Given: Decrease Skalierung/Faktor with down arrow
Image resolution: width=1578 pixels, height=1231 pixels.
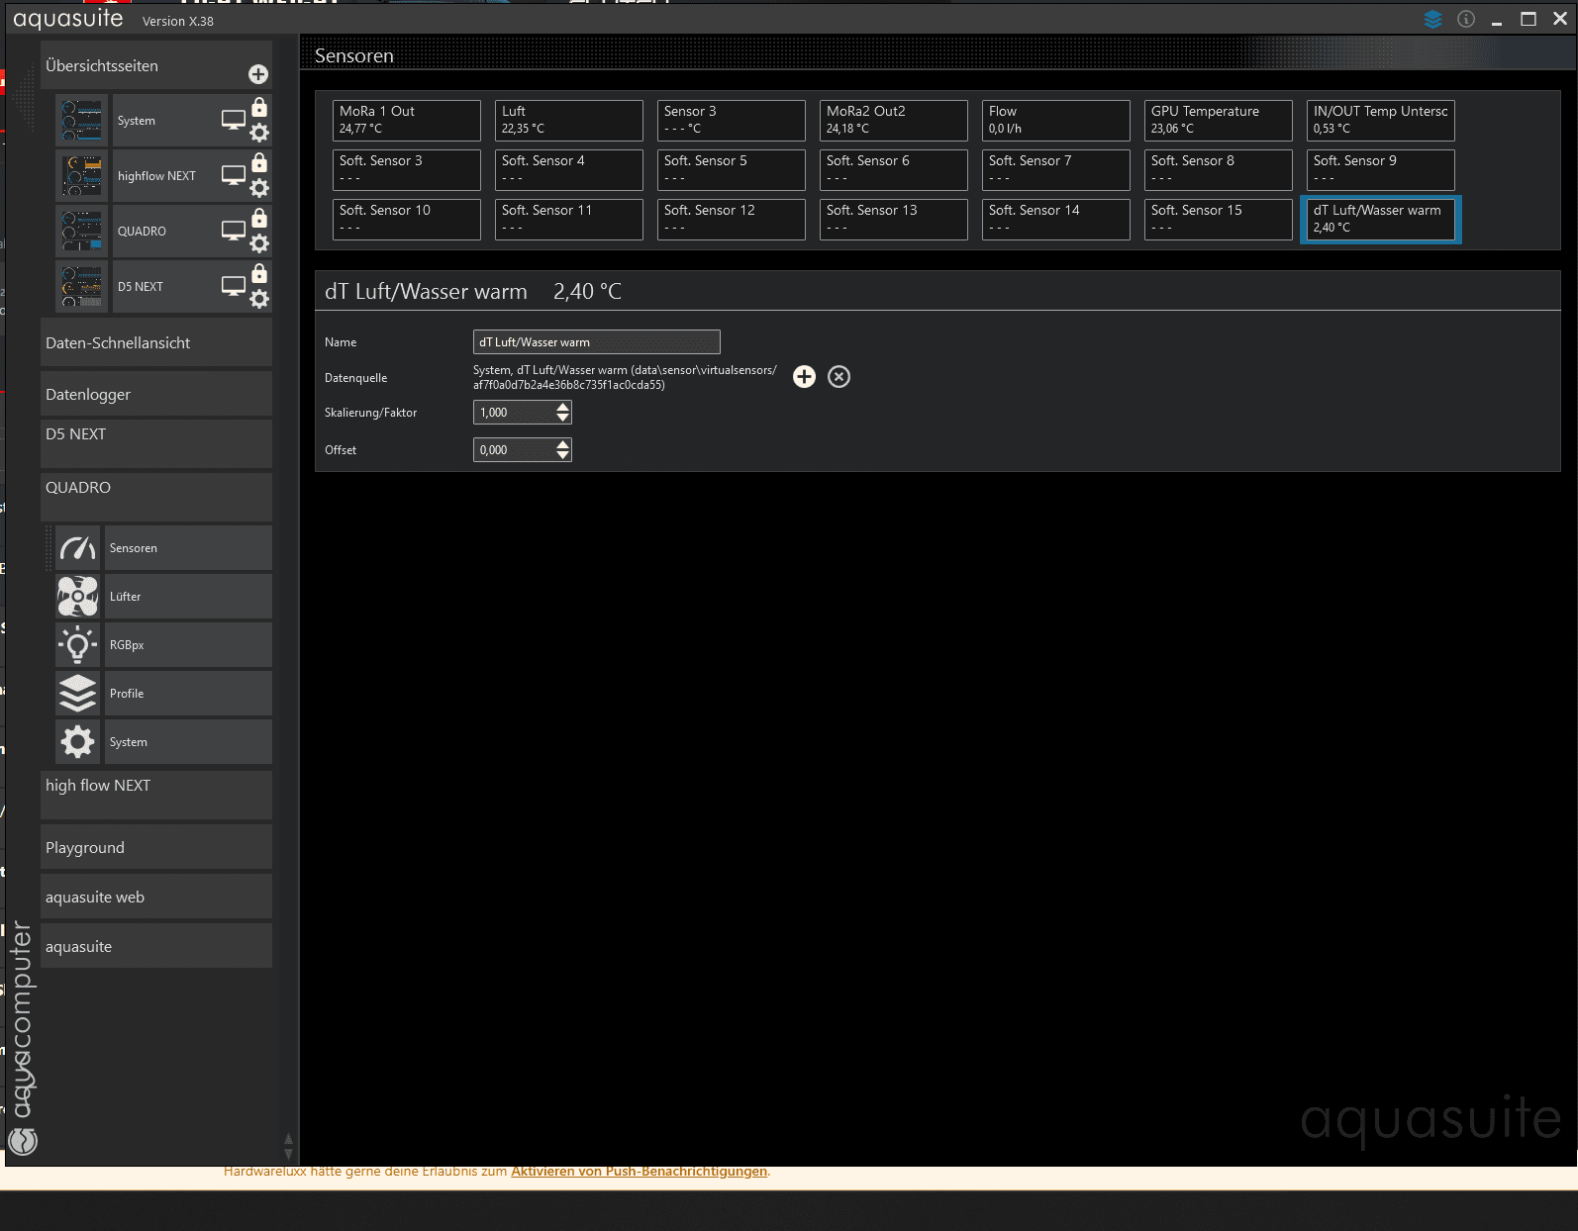Looking at the screenshot, I should (x=563, y=419).
